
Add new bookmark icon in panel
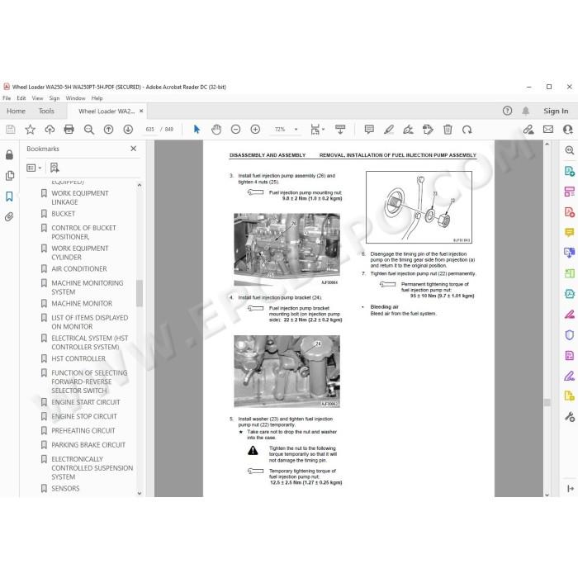(x=54, y=168)
